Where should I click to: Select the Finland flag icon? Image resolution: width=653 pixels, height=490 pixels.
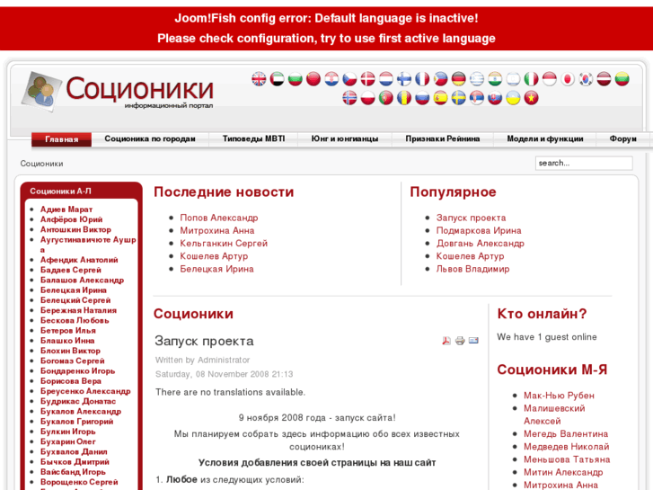pyautogui.click(x=404, y=79)
